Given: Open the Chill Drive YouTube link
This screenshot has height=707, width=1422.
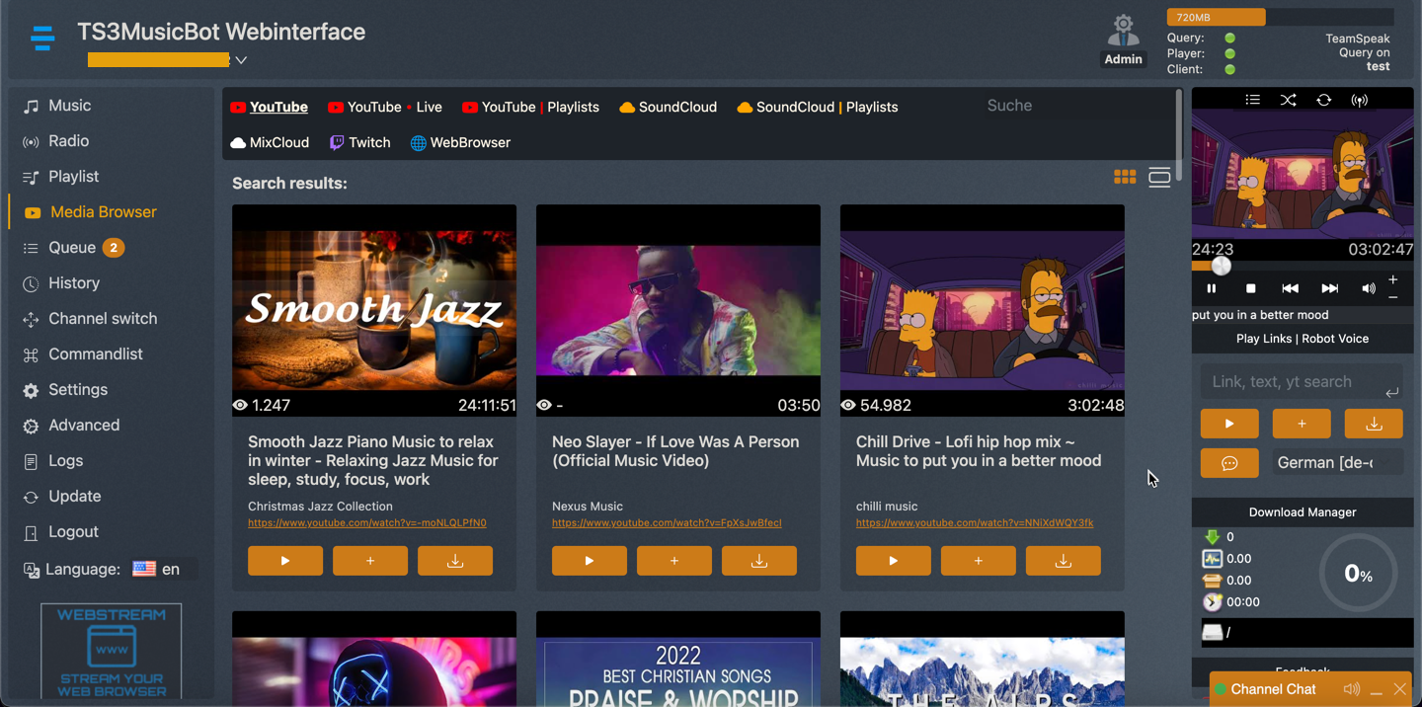Looking at the screenshot, I should coord(975,523).
